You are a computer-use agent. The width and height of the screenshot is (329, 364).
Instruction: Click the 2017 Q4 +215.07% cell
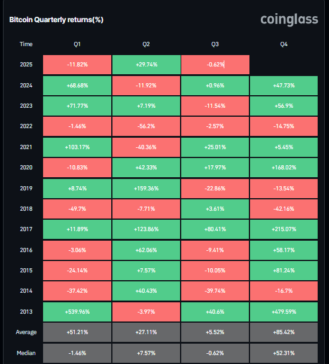click(x=284, y=229)
